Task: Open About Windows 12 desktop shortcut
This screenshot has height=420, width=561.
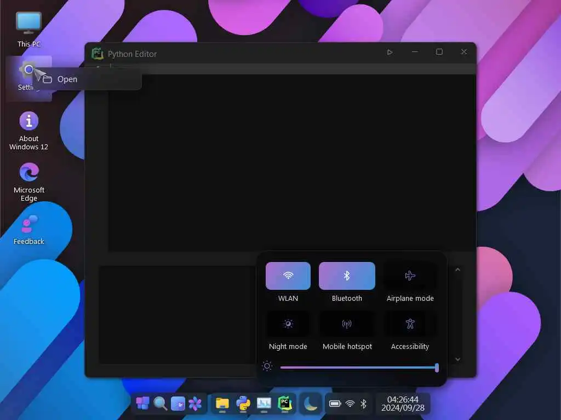Action: (x=28, y=131)
